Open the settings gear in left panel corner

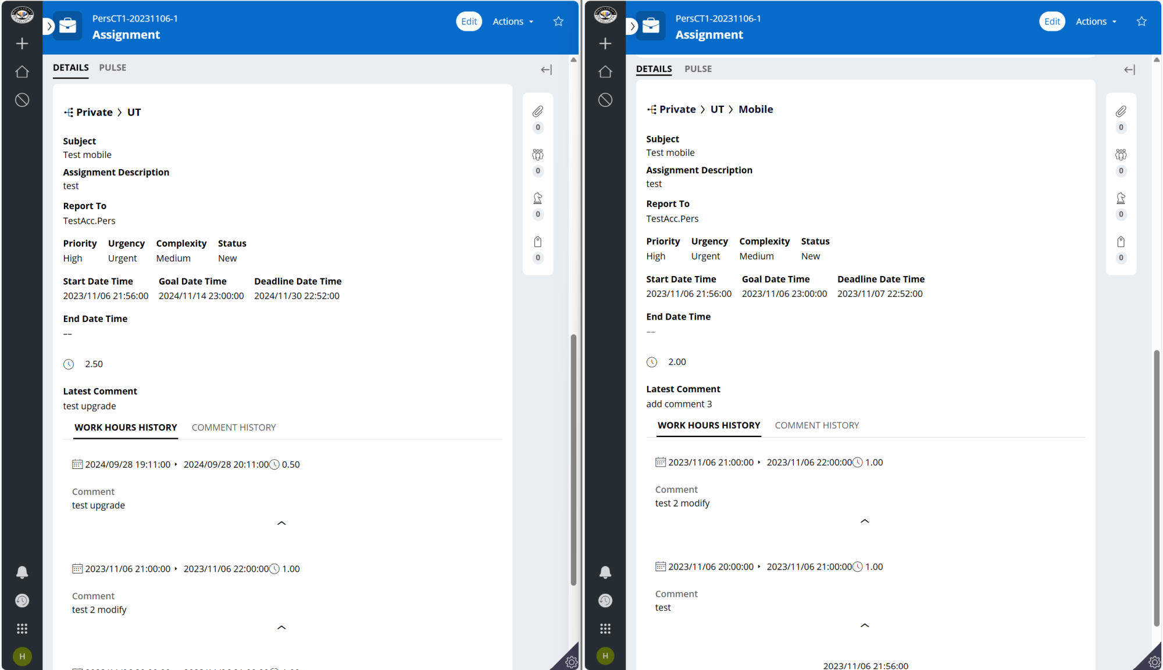coord(571,662)
